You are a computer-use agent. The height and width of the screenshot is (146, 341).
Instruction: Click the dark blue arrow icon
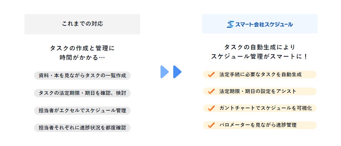tap(177, 72)
